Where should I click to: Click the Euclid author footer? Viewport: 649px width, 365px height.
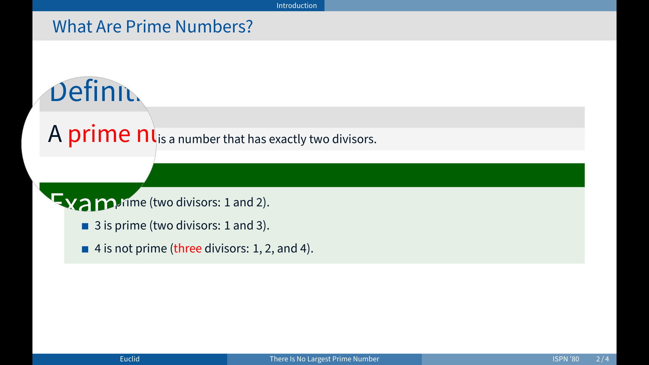pos(129,359)
